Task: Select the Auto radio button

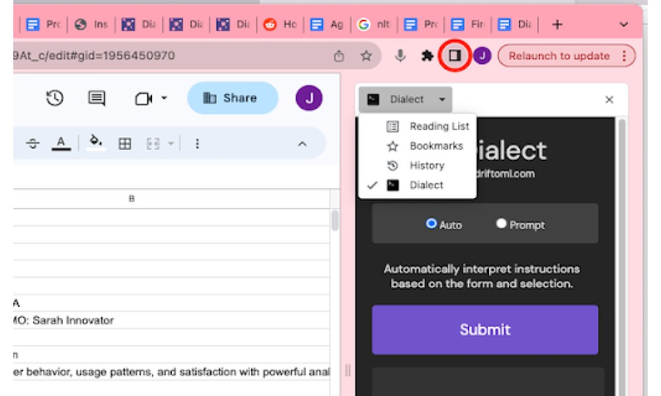Action: point(431,224)
